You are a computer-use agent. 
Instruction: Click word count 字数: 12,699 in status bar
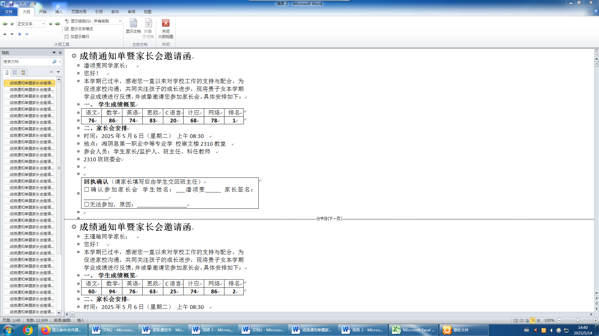point(37,320)
